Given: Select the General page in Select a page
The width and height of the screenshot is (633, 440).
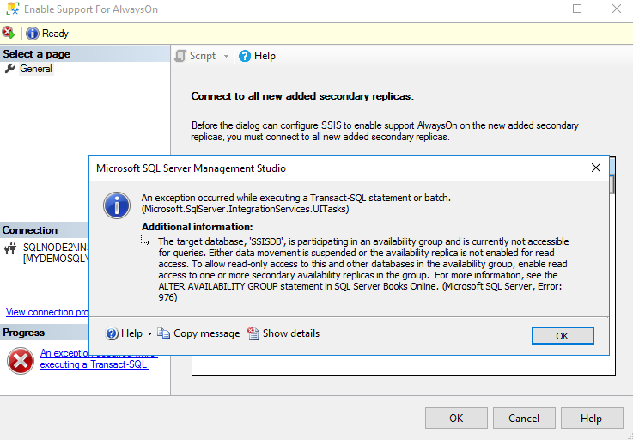Looking at the screenshot, I should point(36,69).
